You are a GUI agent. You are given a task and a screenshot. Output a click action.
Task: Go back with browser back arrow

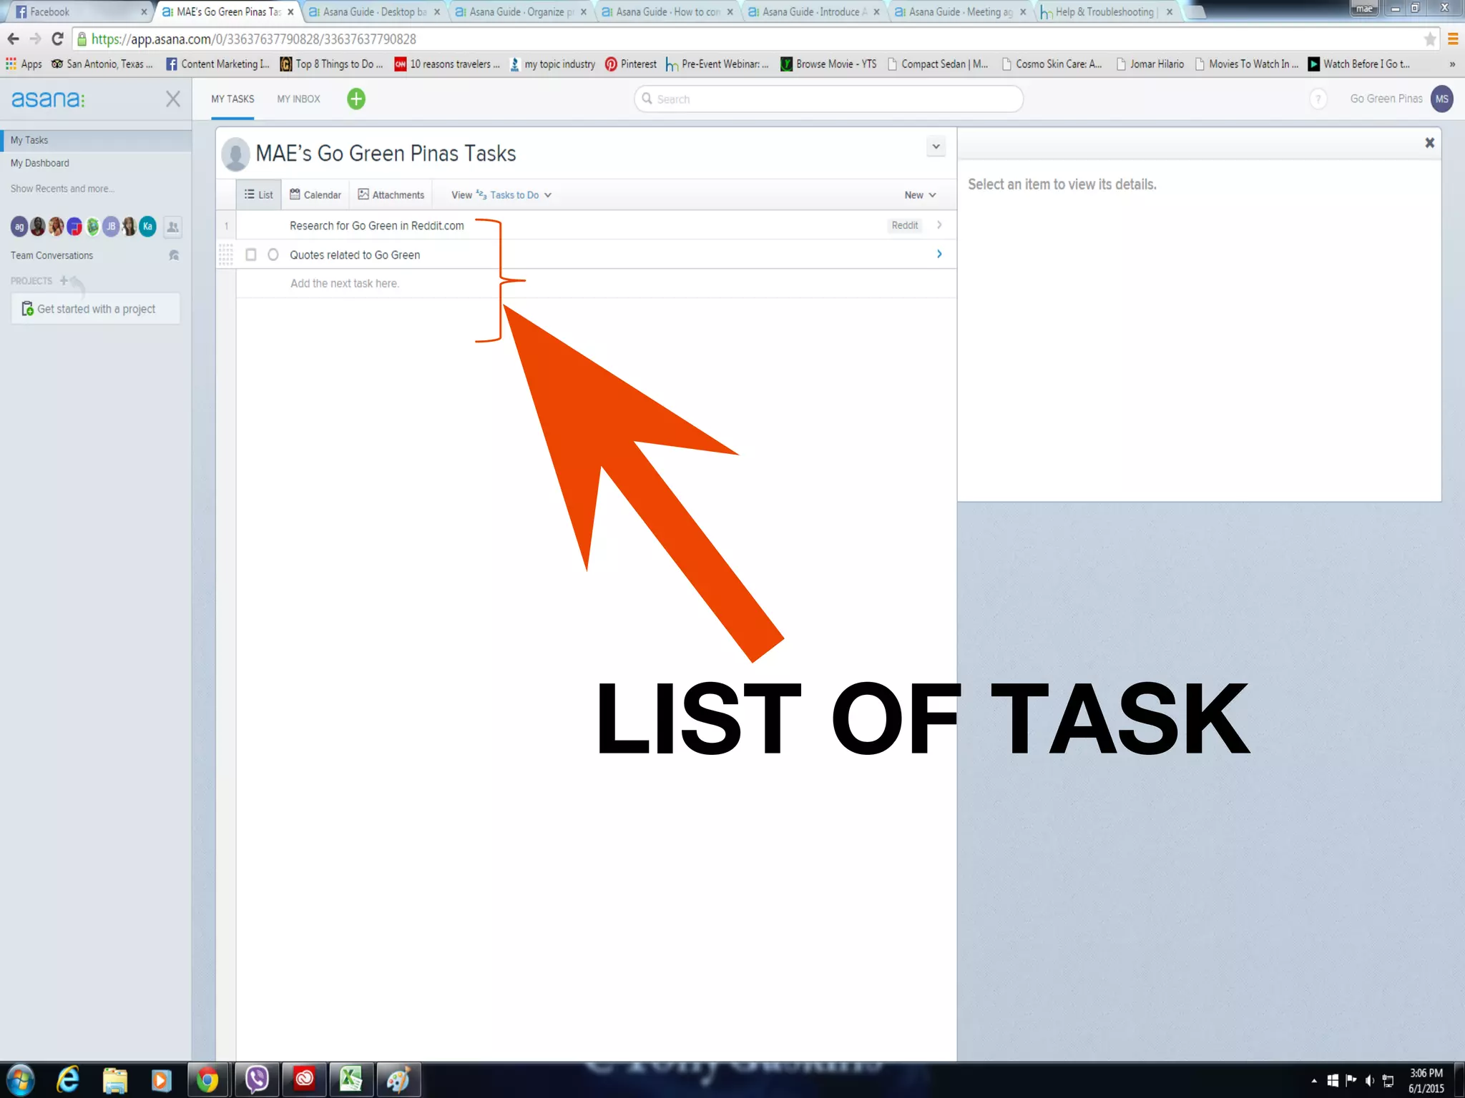tap(13, 39)
